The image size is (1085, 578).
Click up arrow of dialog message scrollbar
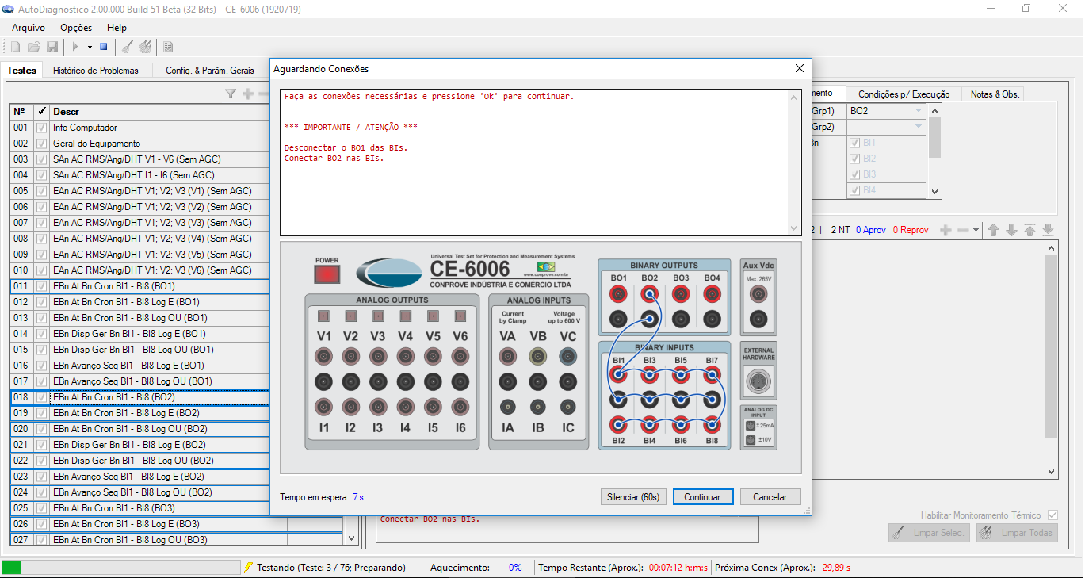pyautogui.click(x=795, y=98)
